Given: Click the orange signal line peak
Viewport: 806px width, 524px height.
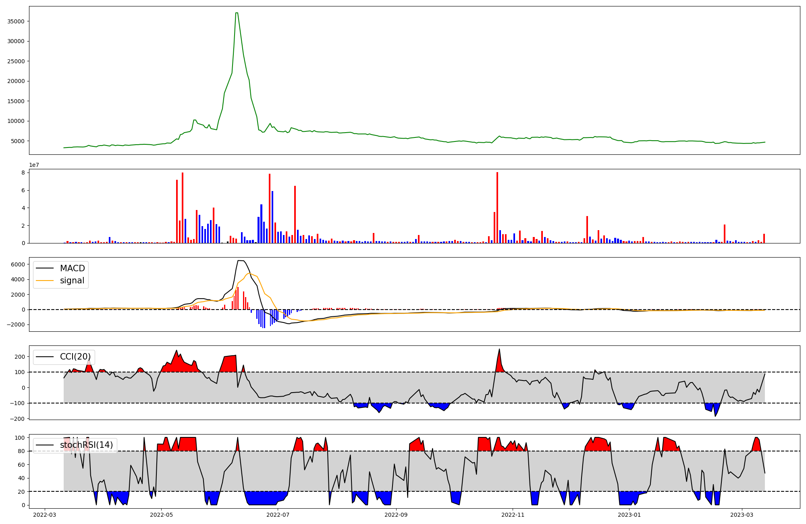Looking at the screenshot, I should click(x=249, y=274).
